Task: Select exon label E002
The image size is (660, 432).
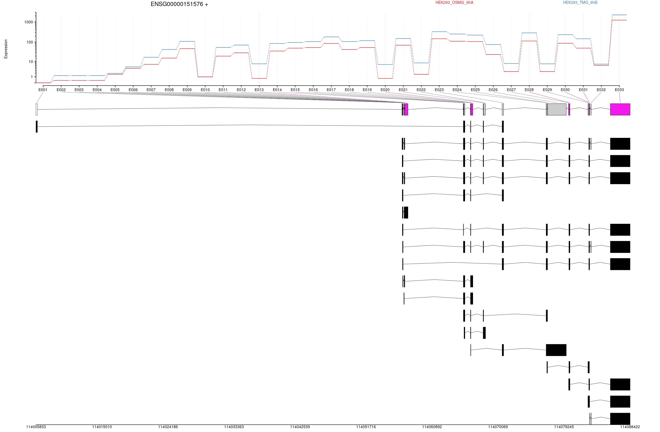Action: (x=61, y=90)
